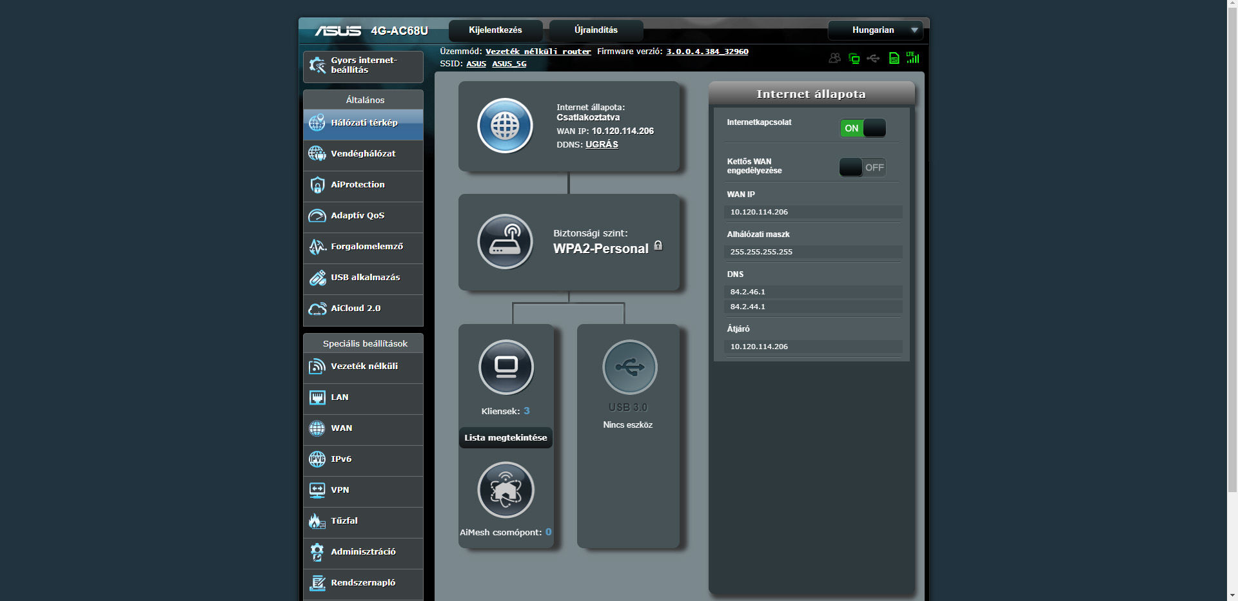Click the DNS value 84.2.44.1
This screenshot has width=1238, height=601.
(x=747, y=307)
